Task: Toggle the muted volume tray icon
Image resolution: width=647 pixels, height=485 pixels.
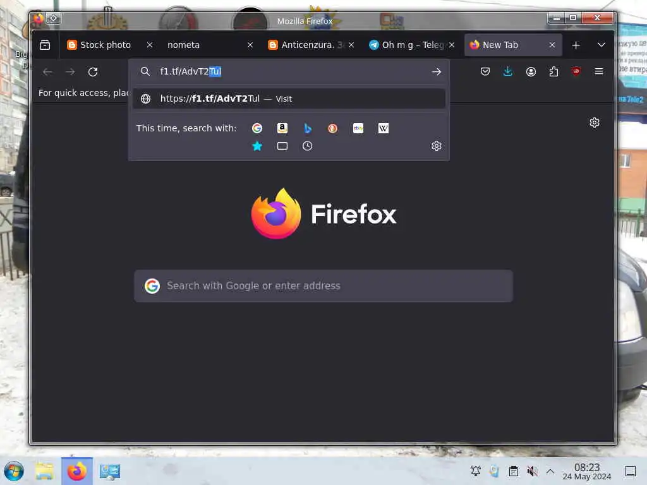Action: coord(532,471)
